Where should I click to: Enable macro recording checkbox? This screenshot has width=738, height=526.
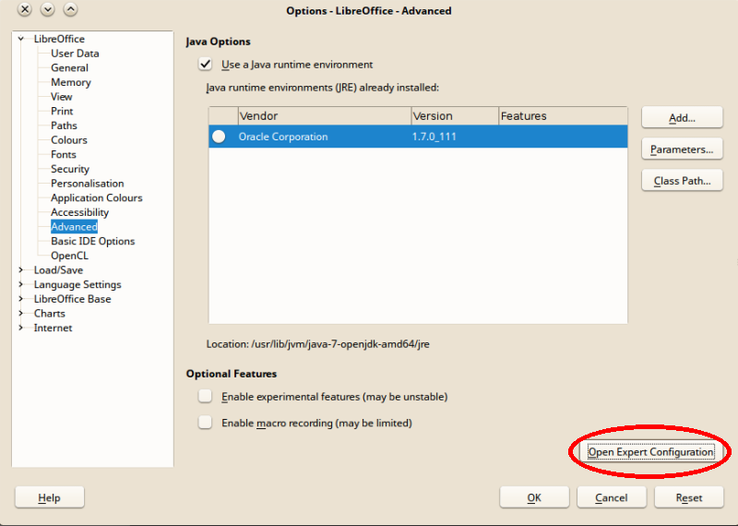pyautogui.click(x=205, y=423)
